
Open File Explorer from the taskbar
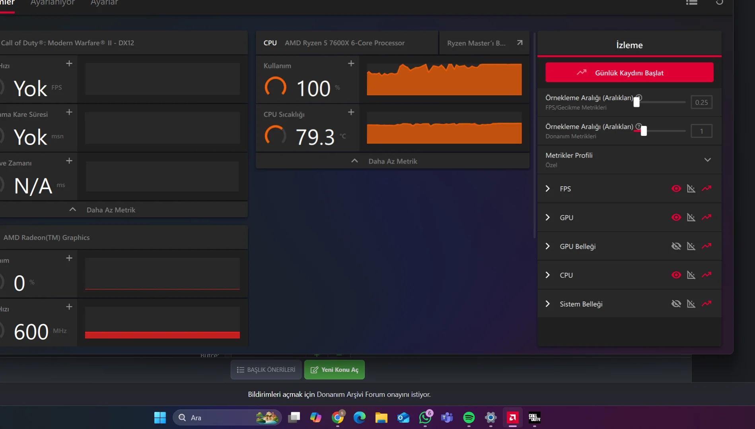tap(381, 417)
